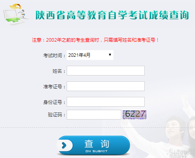This screenshot has width=195, height=158.
Task: Click the black triangle arrow of exam-time selector
Action: click(110, 55)
